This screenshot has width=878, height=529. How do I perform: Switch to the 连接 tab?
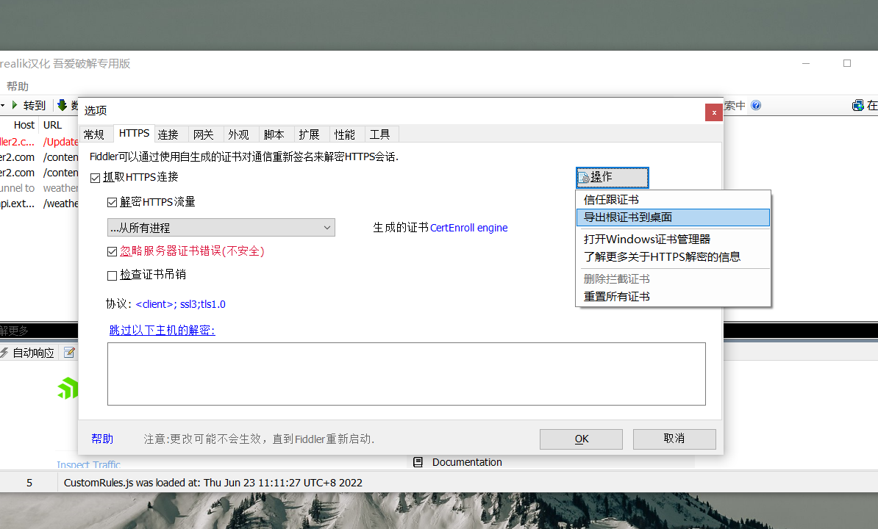(x=168, y=134)
